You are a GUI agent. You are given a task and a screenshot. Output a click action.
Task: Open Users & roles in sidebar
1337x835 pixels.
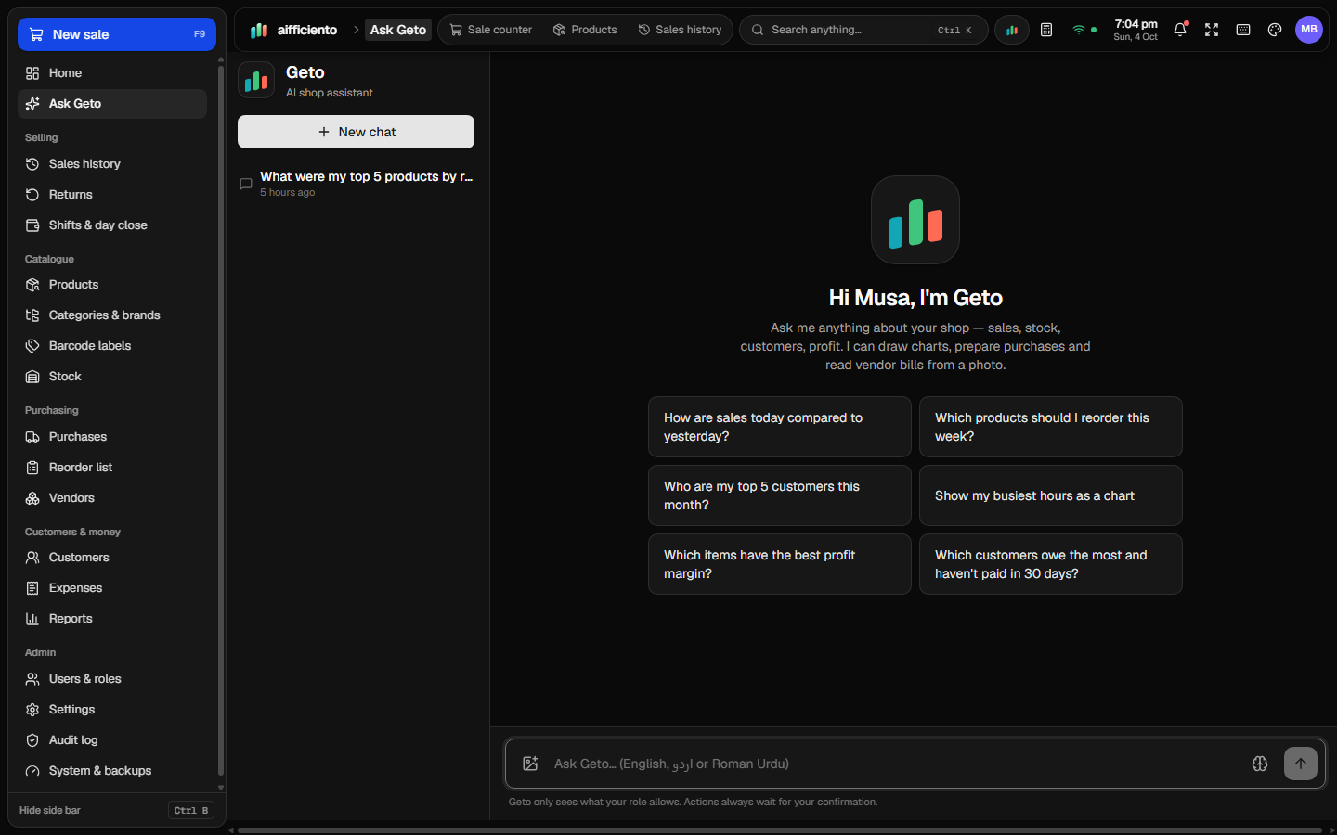point(112,679)
